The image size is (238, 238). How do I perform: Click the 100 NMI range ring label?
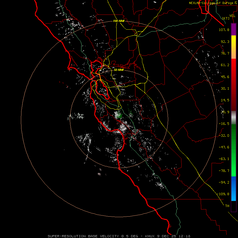point(119,21)
